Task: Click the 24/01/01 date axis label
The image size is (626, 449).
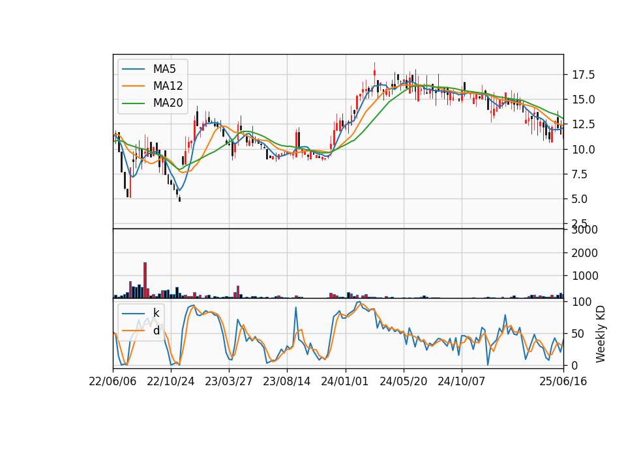Action: point(345,381)
